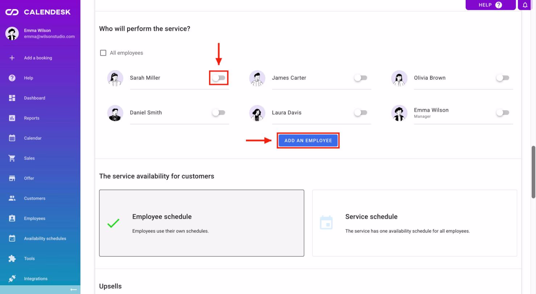
Task: Open Add a booking menu item
Action: click(40, 58)
